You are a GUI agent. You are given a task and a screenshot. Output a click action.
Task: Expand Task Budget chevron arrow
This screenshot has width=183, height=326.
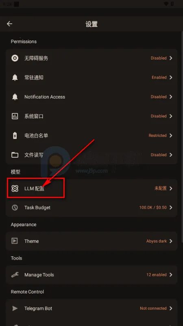(x=171, y=207)
